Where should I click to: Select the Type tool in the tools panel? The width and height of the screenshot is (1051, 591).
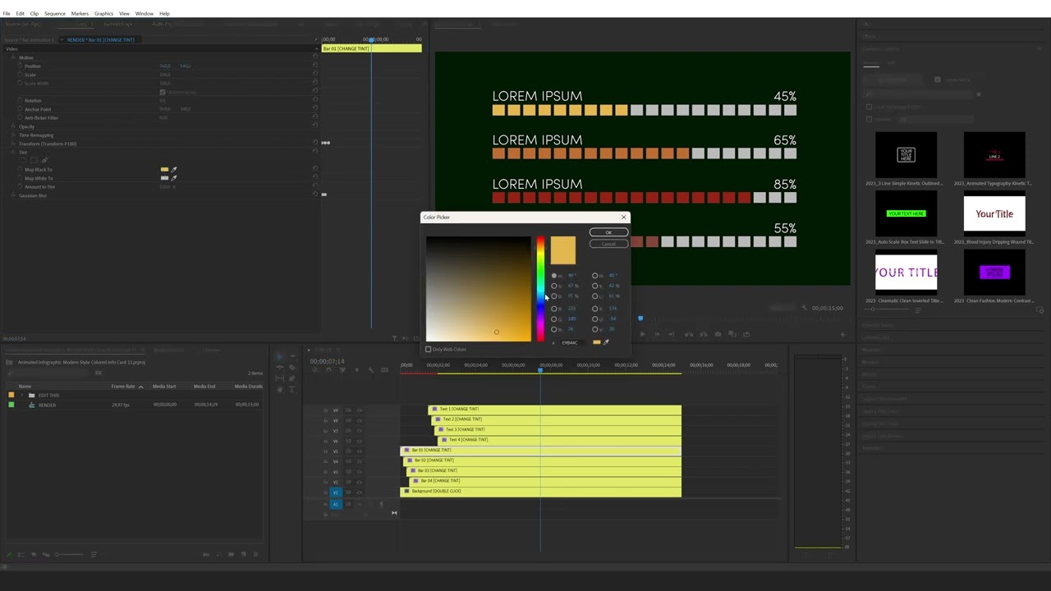[291, 388]
